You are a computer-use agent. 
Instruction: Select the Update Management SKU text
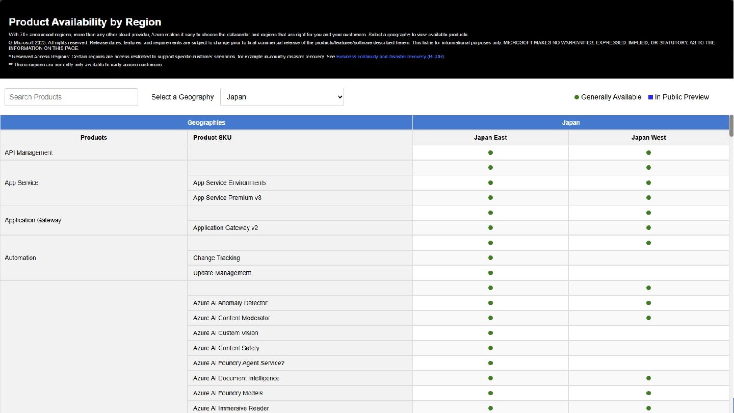click(222, 273)
